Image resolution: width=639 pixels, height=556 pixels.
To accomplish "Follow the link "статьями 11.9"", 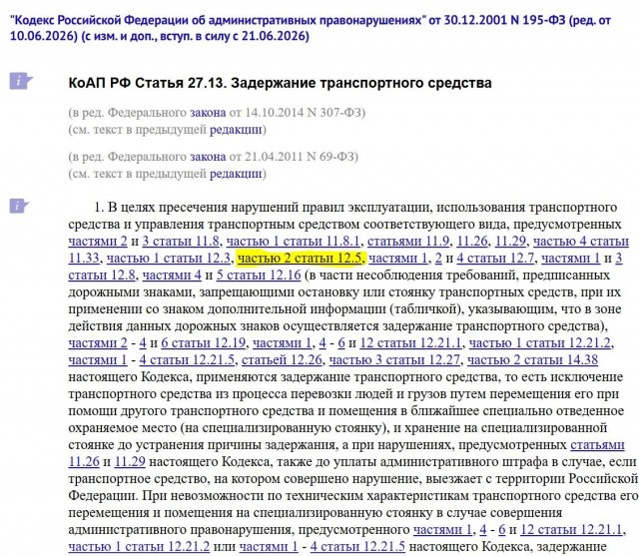I will [408, 242].
